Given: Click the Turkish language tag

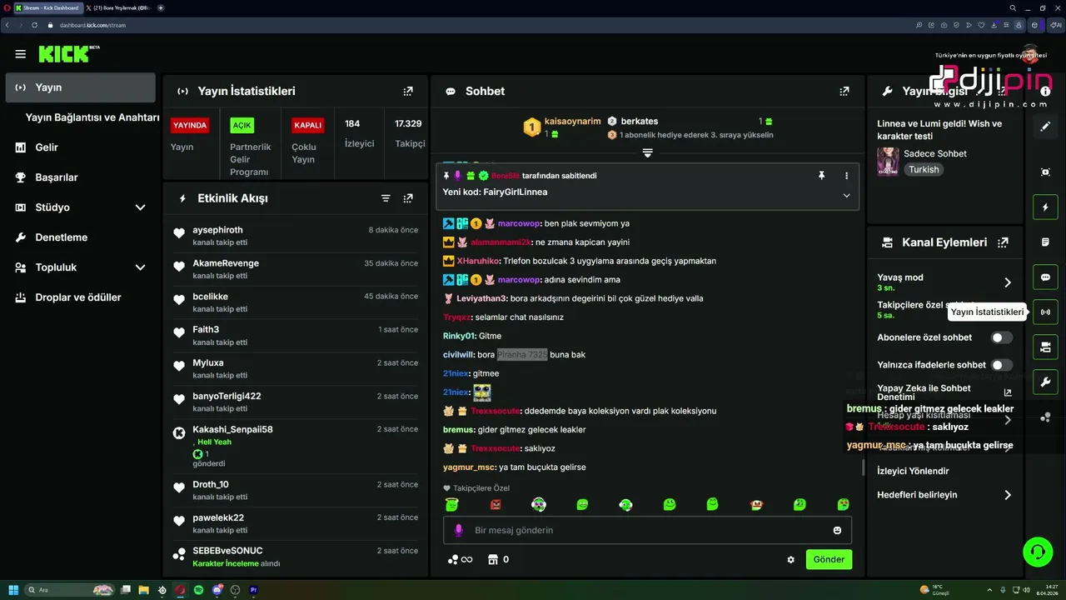Looking at the screenshot, I should click(x=924, y=169).
